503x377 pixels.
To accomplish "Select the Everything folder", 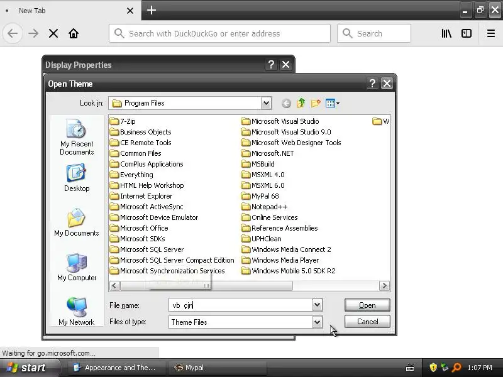I will coord(131,175).
